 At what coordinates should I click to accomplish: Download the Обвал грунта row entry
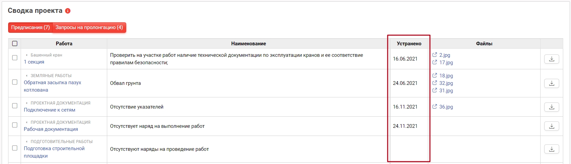tap(551, 83)
